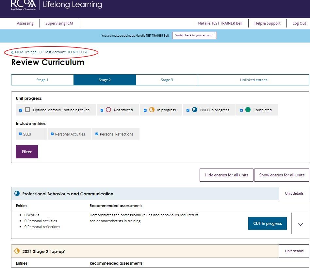This screenshot has height=268, width=310.
Task: Toggle the Personal Activities checkbox
Action: click(52, 134)
